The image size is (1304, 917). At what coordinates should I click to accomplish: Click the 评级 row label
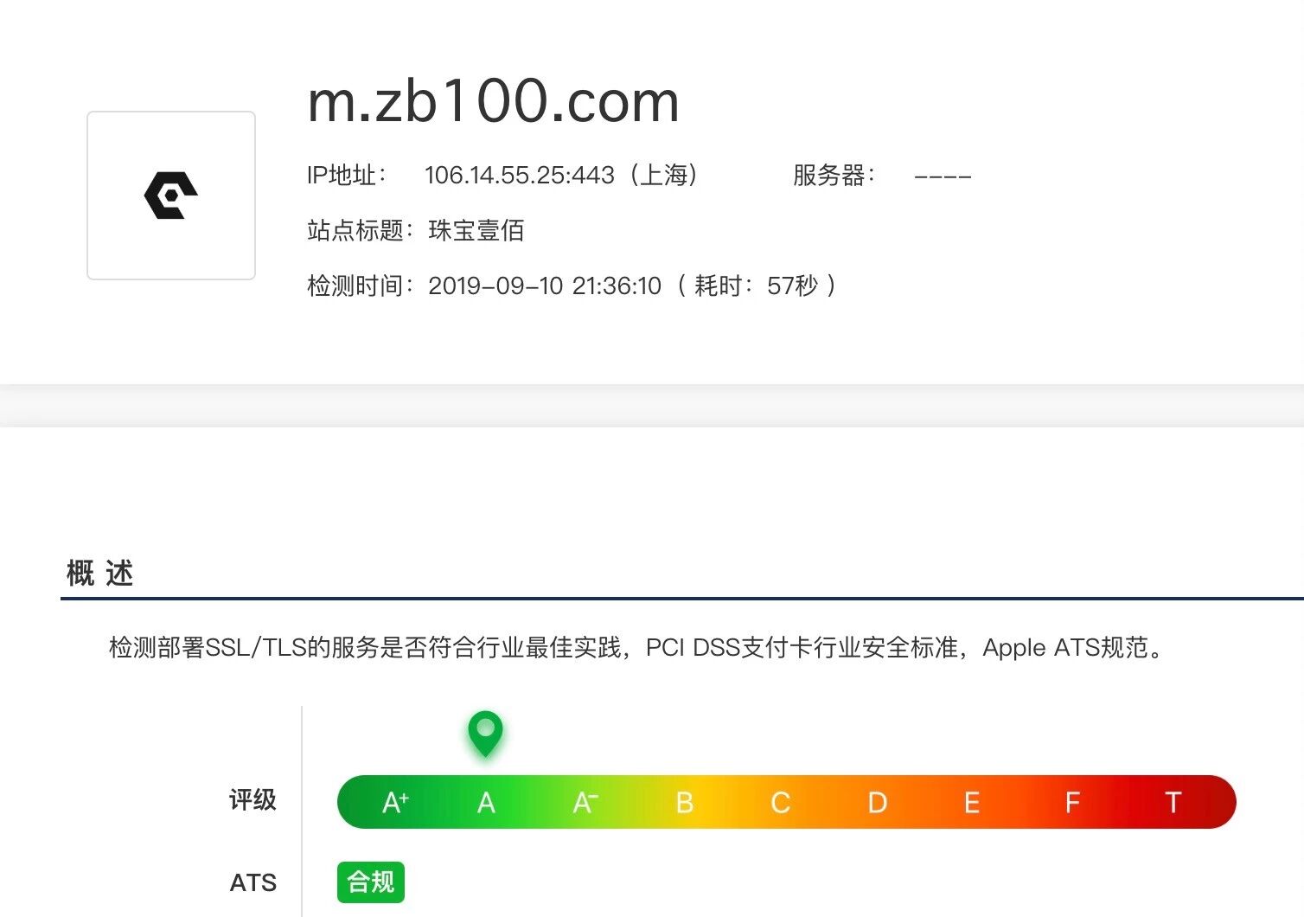click(x=252, y=799)
